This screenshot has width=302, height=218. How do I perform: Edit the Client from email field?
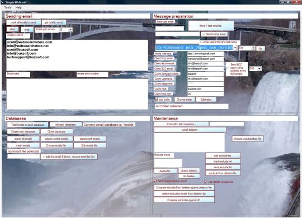pyautogui.click(x=205, y=59)
